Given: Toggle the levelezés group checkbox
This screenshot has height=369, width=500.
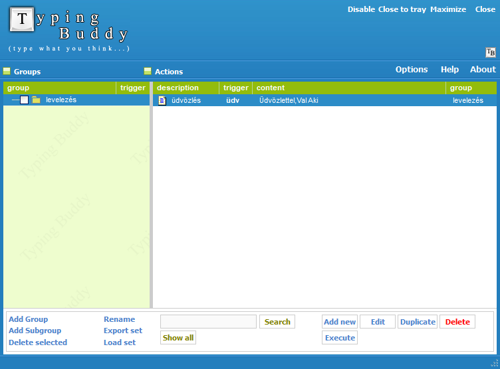Looking at the screenshot, I should 25,100.
